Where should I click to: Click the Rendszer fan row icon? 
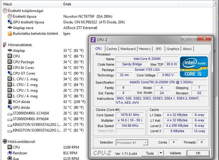coord(10,153)
